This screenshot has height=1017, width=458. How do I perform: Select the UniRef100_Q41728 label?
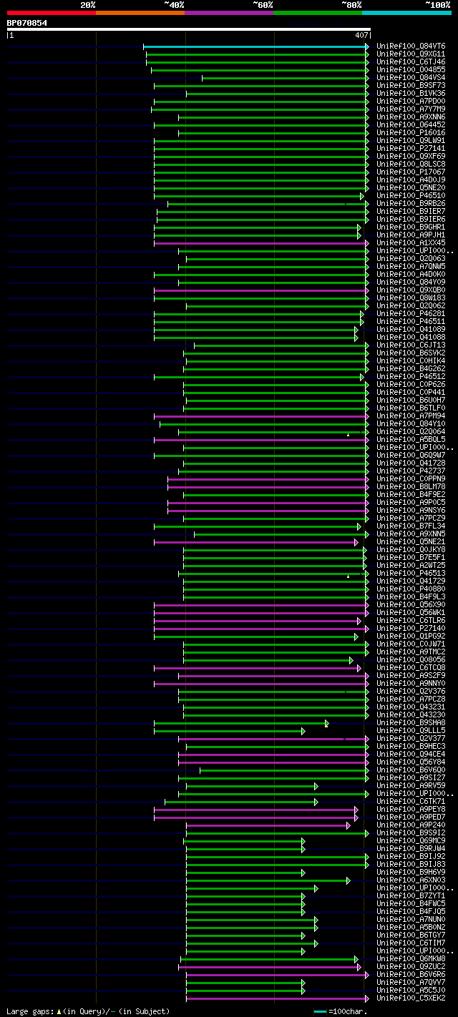coord(410,463)
